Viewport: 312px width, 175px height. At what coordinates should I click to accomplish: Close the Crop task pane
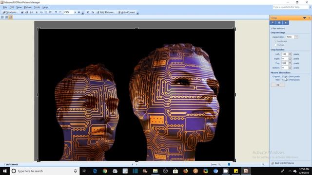[x=309, y=18]
